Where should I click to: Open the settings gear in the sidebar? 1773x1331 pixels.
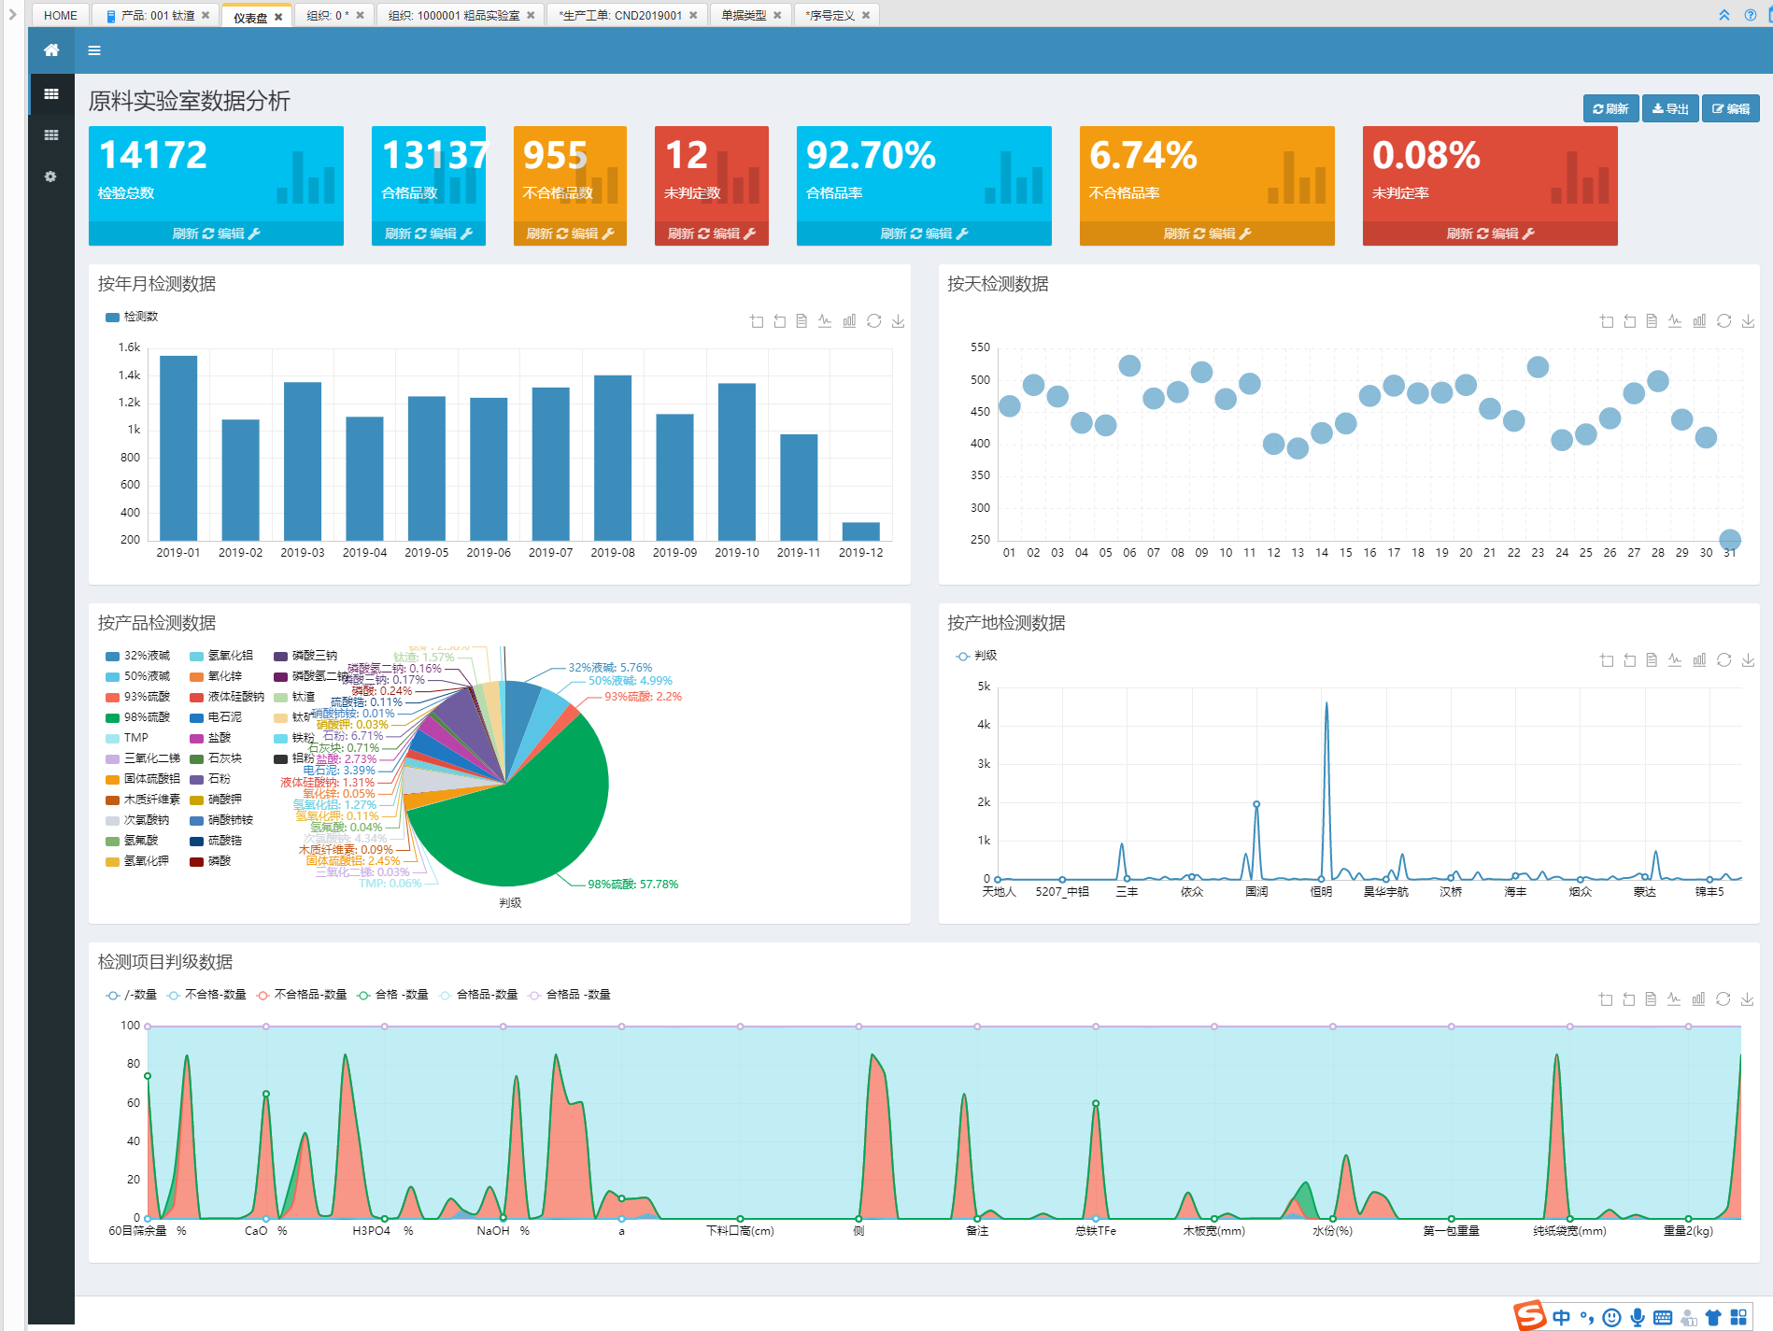[50, 177]
